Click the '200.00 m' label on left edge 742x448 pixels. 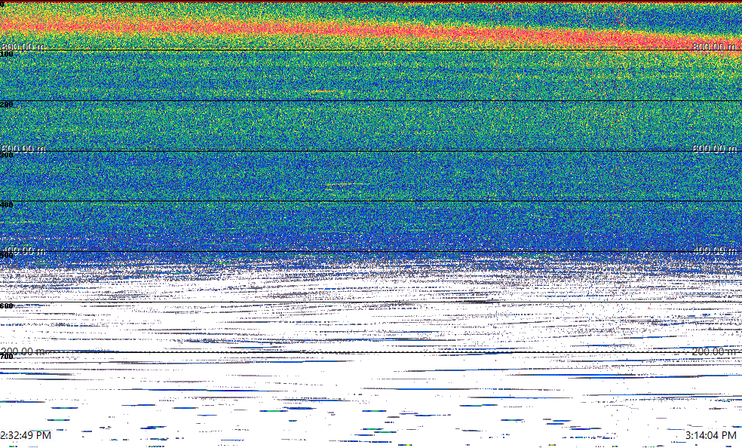[x=23, y=351]
